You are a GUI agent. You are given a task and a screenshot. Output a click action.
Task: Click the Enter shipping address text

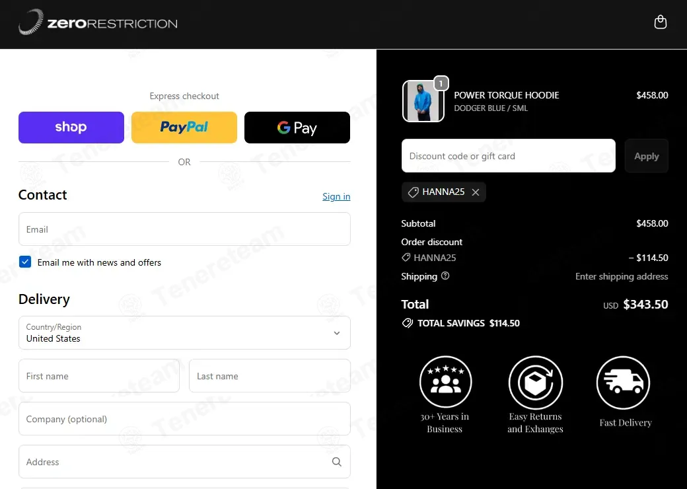point(622,276)
